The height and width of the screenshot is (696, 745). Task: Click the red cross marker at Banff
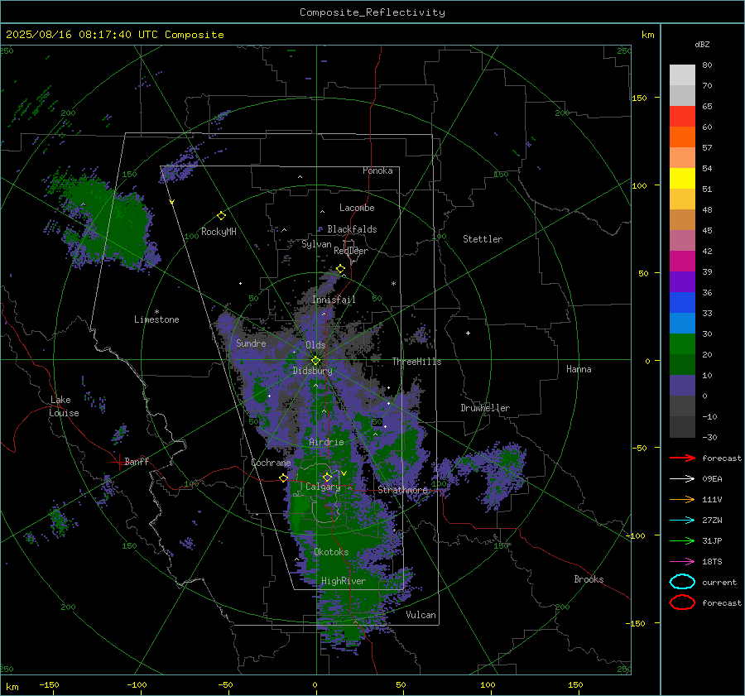(118, 462)
